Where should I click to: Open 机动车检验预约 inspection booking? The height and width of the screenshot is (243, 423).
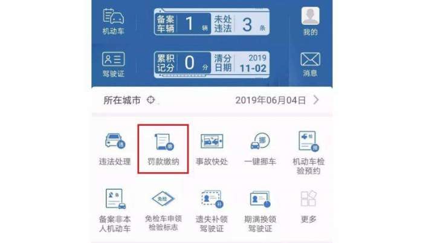coord(309,152)
